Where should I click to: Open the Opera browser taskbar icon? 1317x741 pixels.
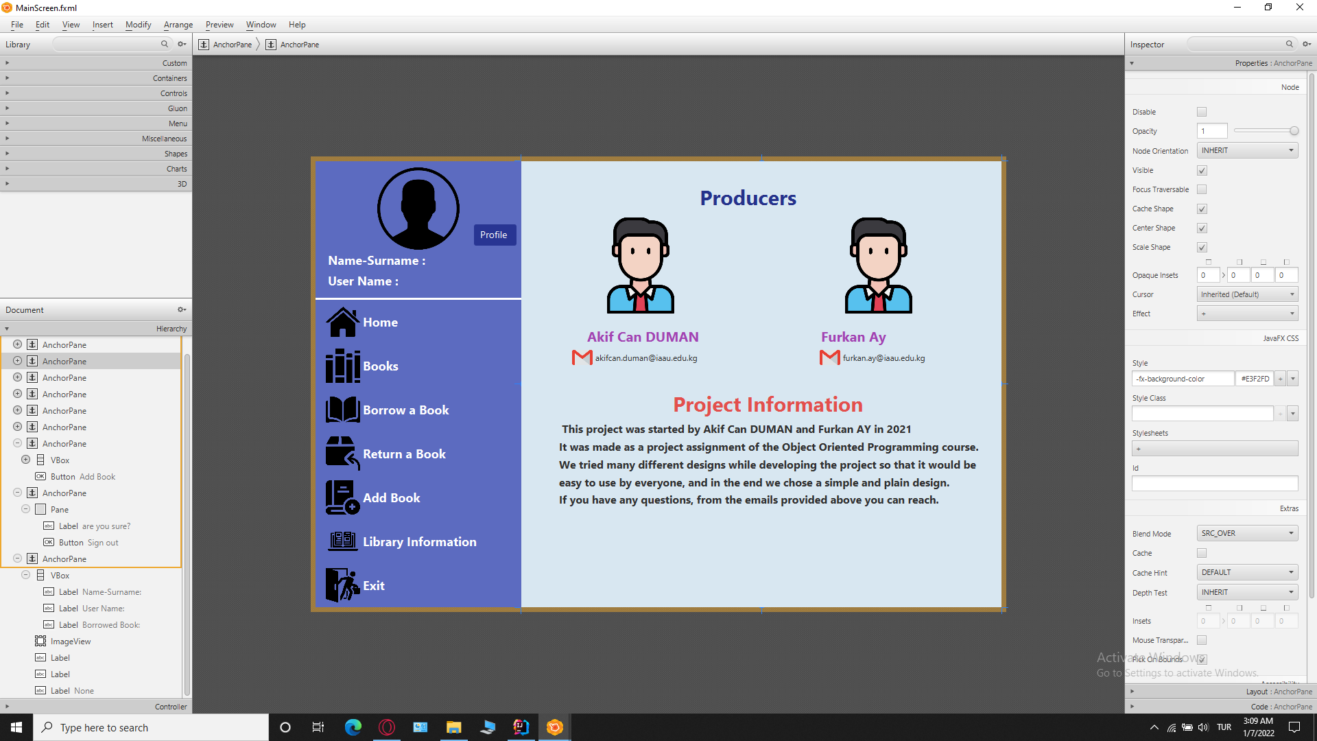[387, 727]
